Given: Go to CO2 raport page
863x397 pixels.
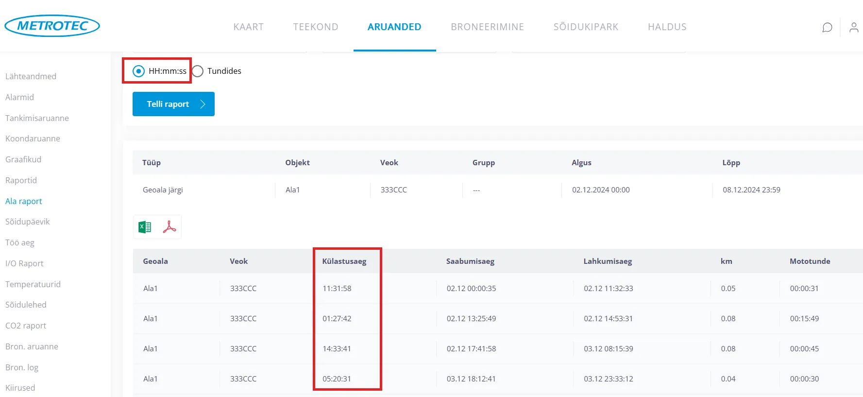Looking at the screenshot, I should pos(26,326).
